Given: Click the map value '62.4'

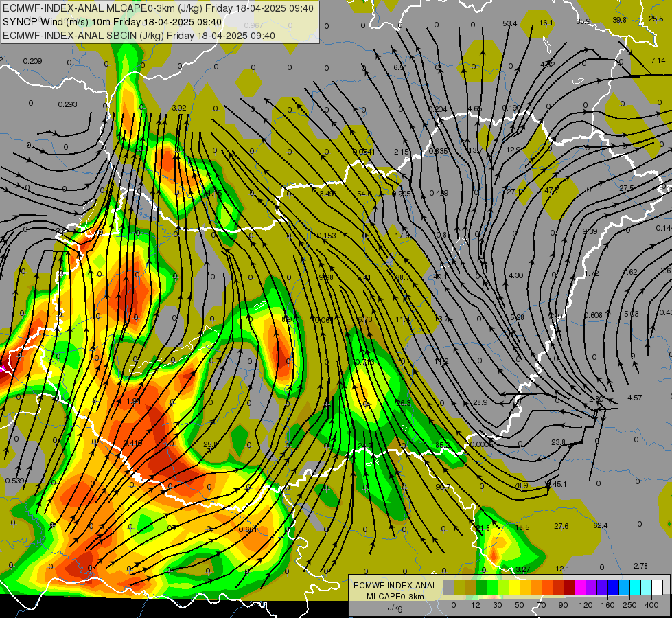Looking at the screenshot, I should 601,525.
